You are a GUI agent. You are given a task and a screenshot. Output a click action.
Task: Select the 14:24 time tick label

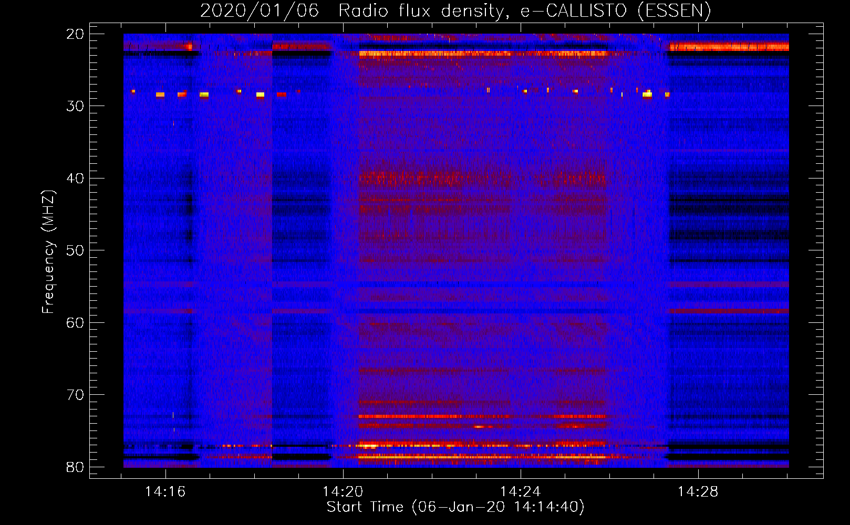[521, 492]
